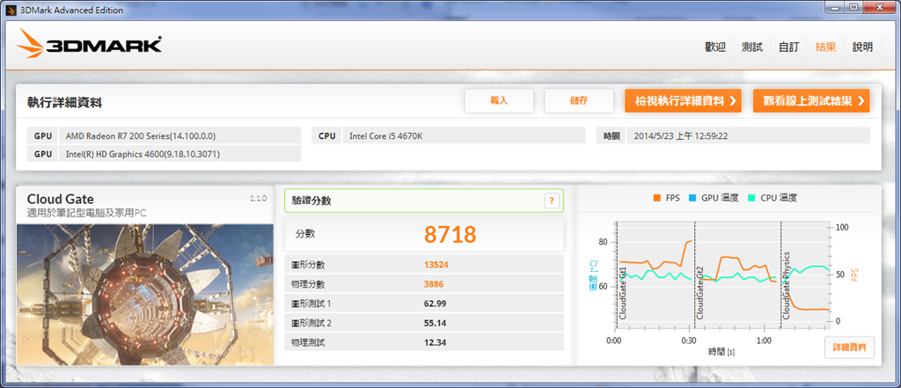This screenshot has height=388, width=901.
Task: Click the orange FPS legend swatch
Action: click(x=656, y=198)
